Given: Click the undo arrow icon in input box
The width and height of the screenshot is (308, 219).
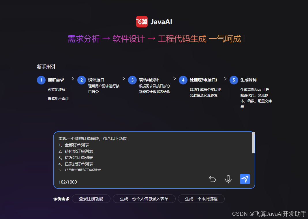Looking at the screenshot, I should (x=212, y=179).
